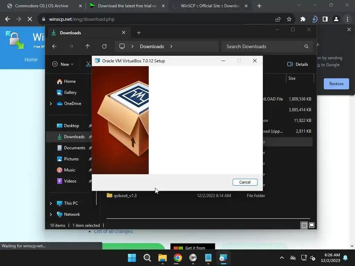This screenshot has height=266, width=355.
Task: Switch to Download latest free trial tab
Action: click(127, 6)
